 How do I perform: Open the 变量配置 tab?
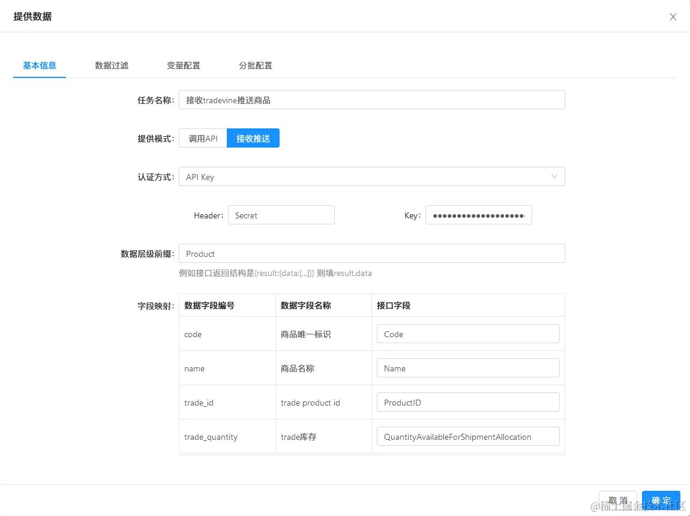point(184,65)
